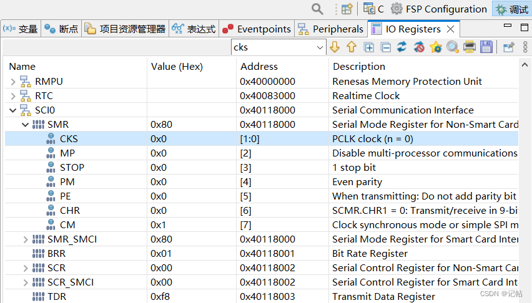Click the Value (Hex) column header
The height and width of the screenshot is (303, 532).
pos(177,67)
